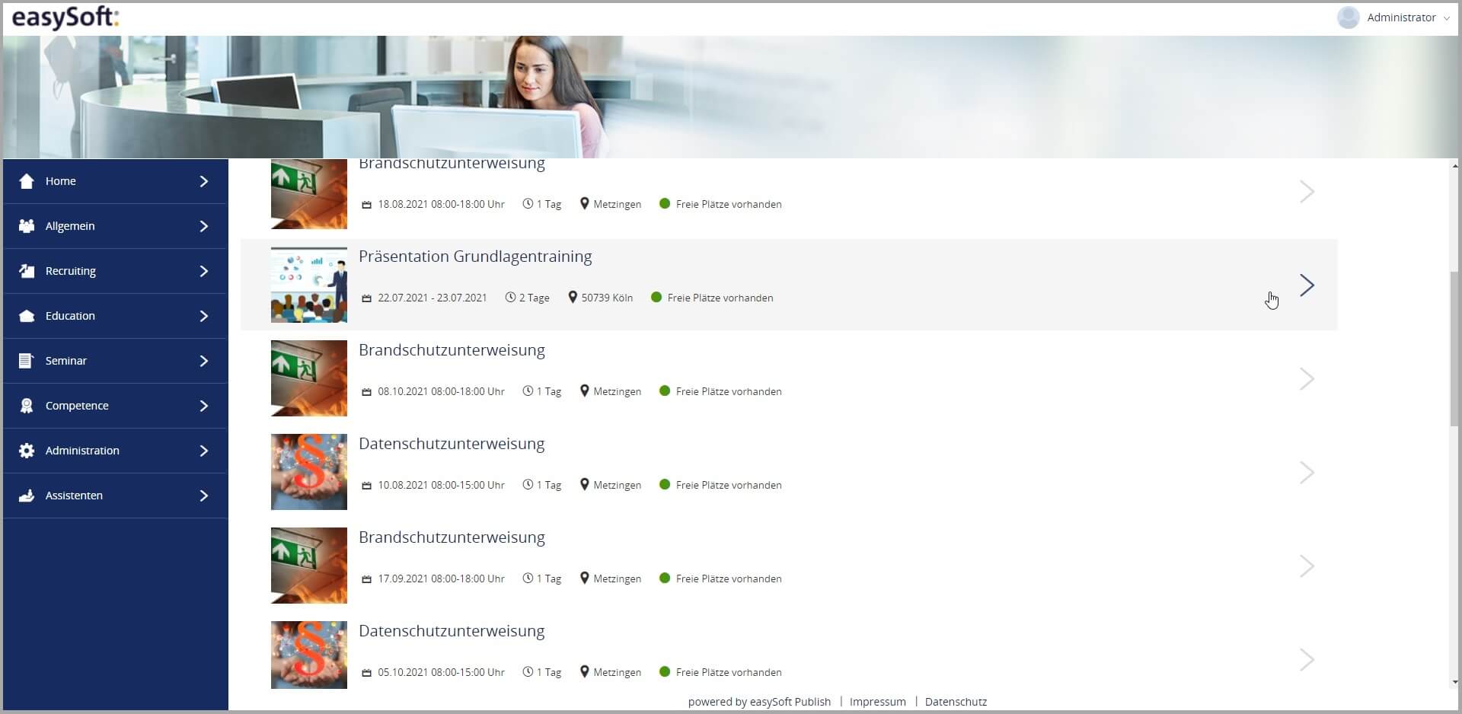The width and height of the screenshot is (1462, 714).
Task: Select Assistenten in the sidebar menu
Action: point(116,496)
